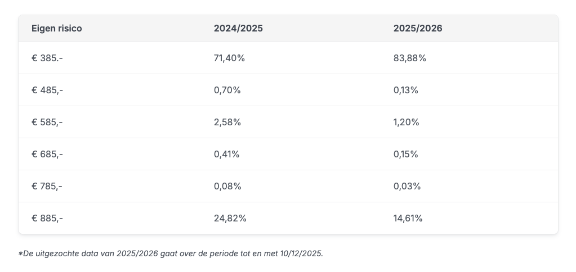Click the 14,61% value cell
The image size is (576, 272).
tap(408, 218)
